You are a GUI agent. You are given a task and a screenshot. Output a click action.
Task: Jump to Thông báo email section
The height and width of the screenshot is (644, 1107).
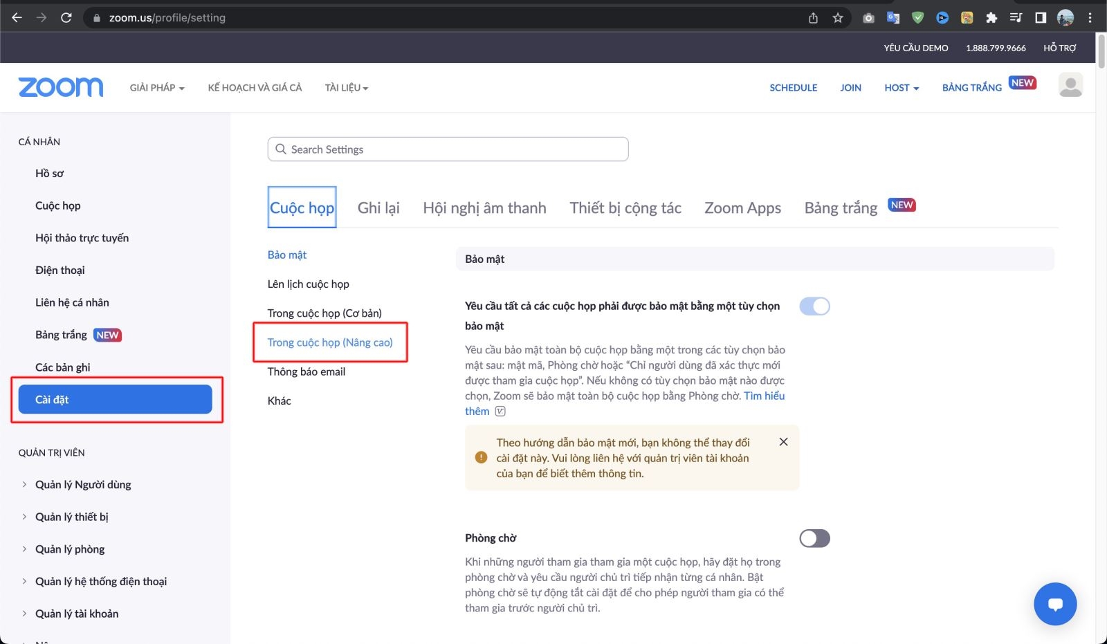point(307,371)
